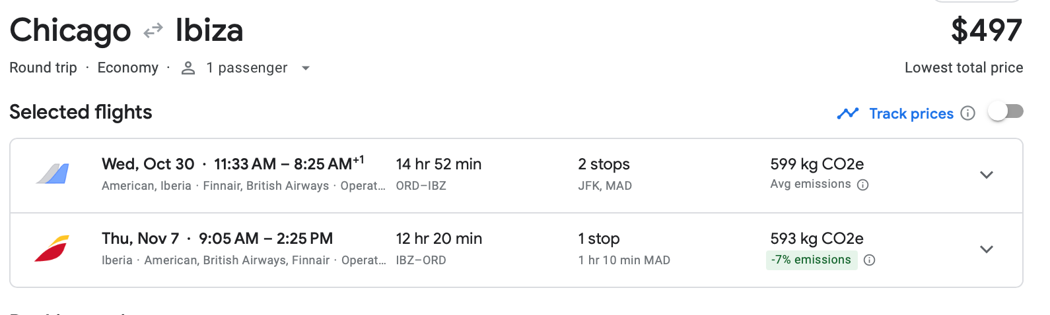
Task: Click the info icon next to Avg emissions
Action: click(x=862, y=185)
